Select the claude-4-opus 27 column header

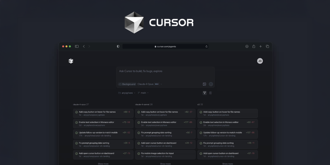81,104
